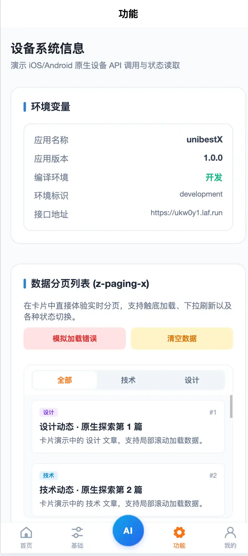The height and width of the screenshot is (556, 248).
Task: Click the 环境变量 section heading
Action: tap(51, 107)
